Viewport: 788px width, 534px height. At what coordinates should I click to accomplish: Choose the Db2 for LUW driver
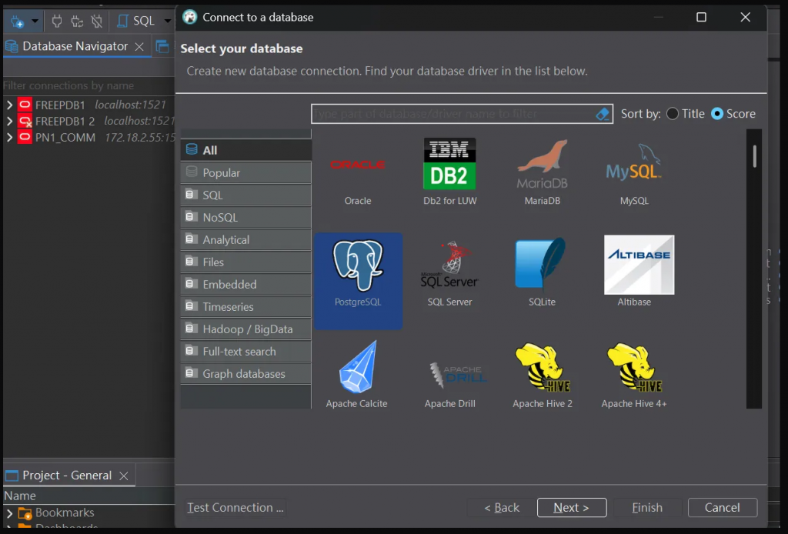coord(449,171)
